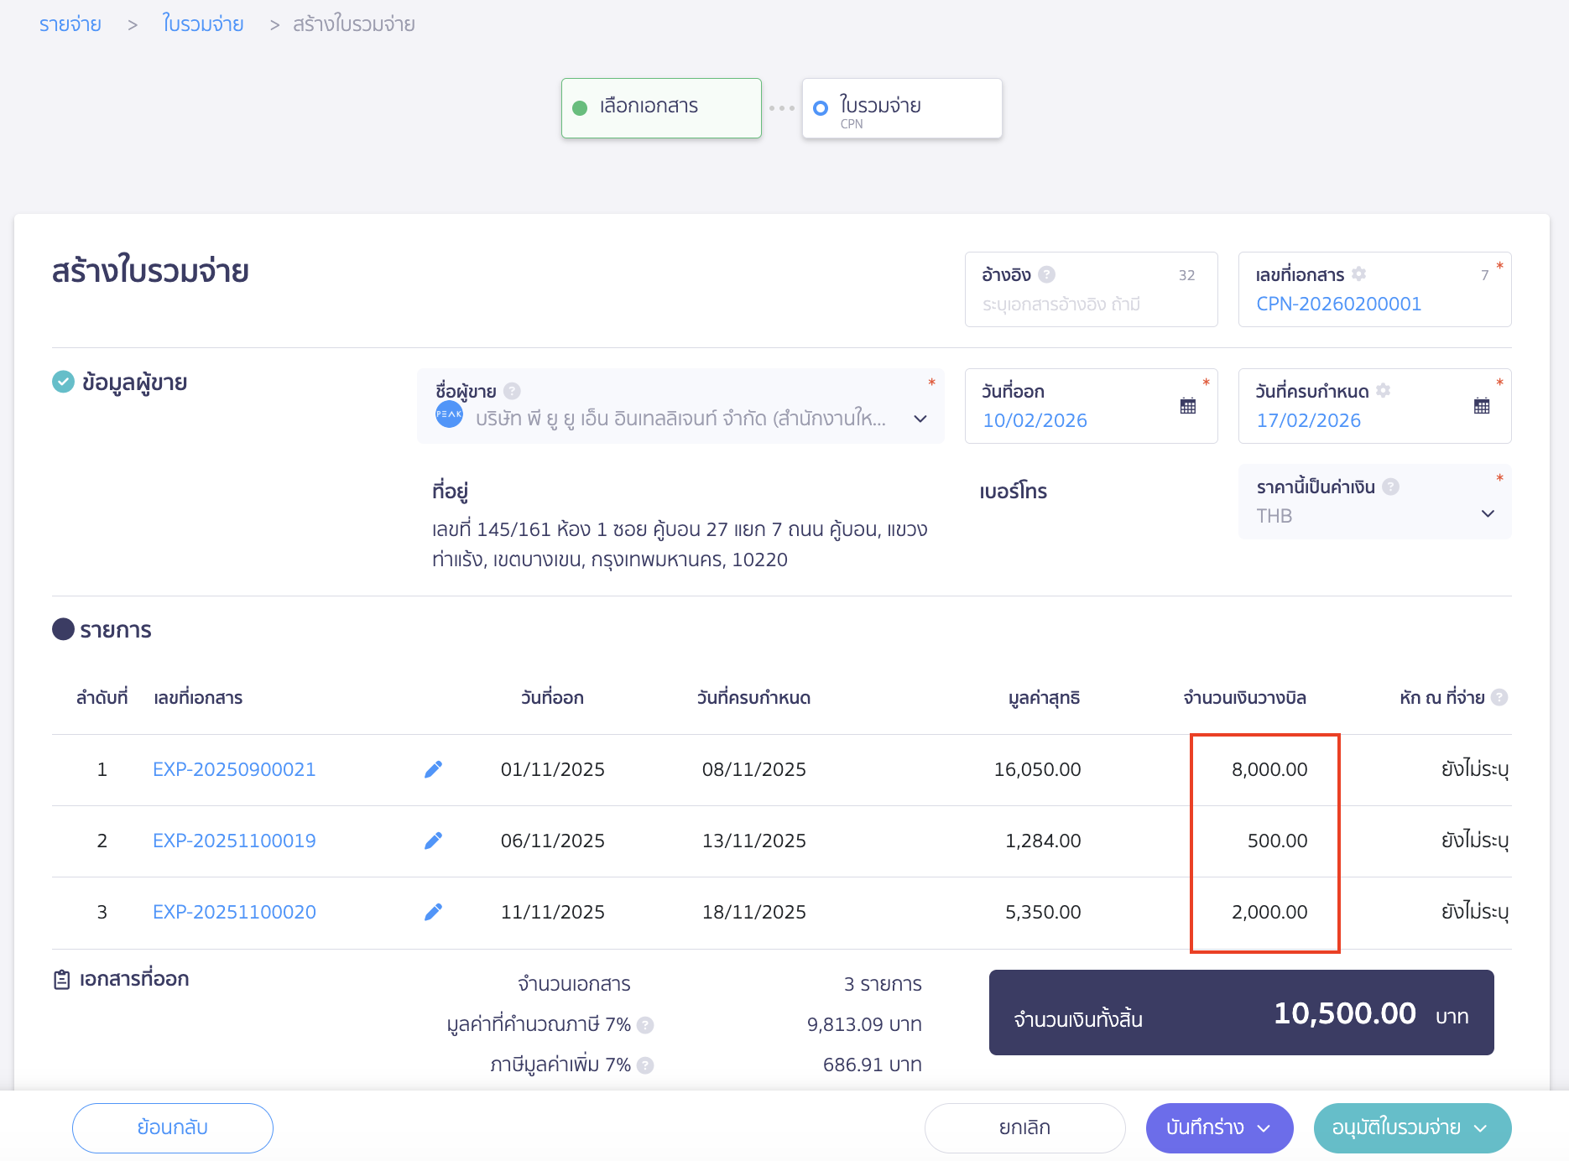1569x1161 pixels.
Task: Click the ยกเลิก cancel button
Action: [x=1024, y=1127]
